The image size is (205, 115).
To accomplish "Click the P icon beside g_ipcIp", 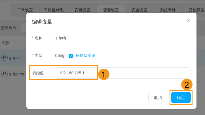I will tap(5, 58).
